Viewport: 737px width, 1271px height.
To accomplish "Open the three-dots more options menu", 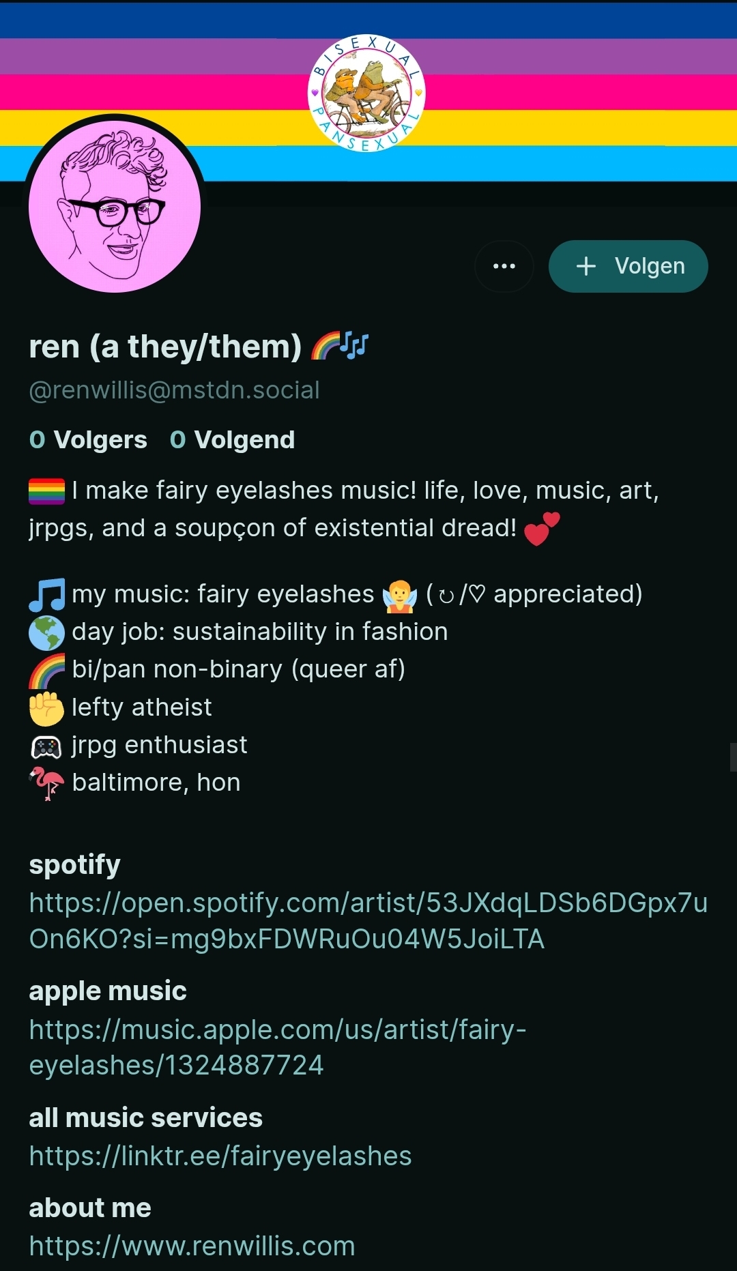I will [504, 266].
